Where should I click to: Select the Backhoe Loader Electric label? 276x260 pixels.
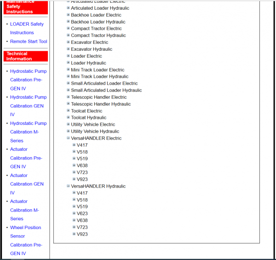[96, 15]
